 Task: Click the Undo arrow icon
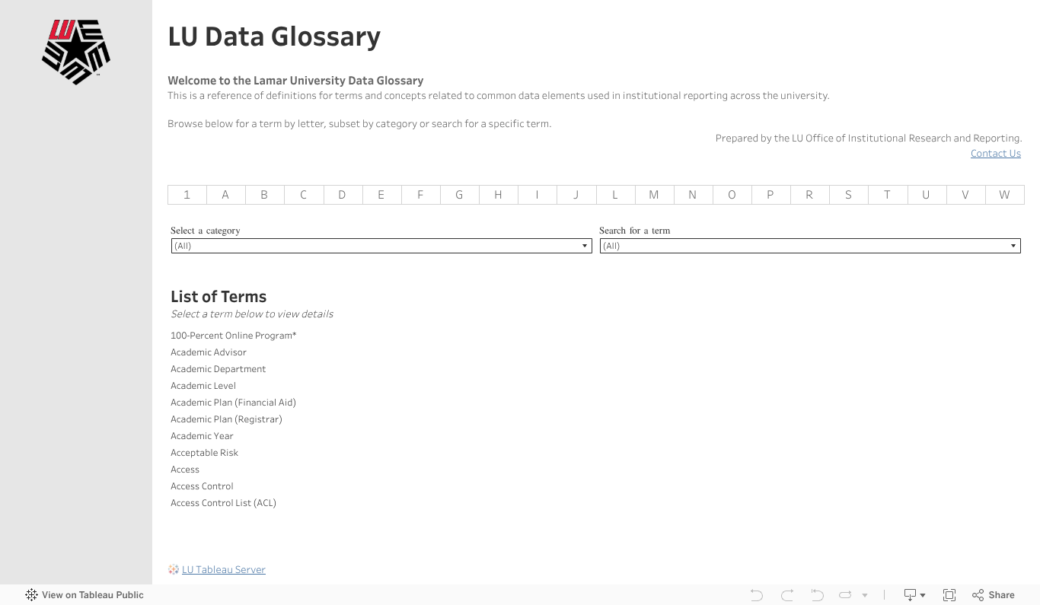pos(756,595)
